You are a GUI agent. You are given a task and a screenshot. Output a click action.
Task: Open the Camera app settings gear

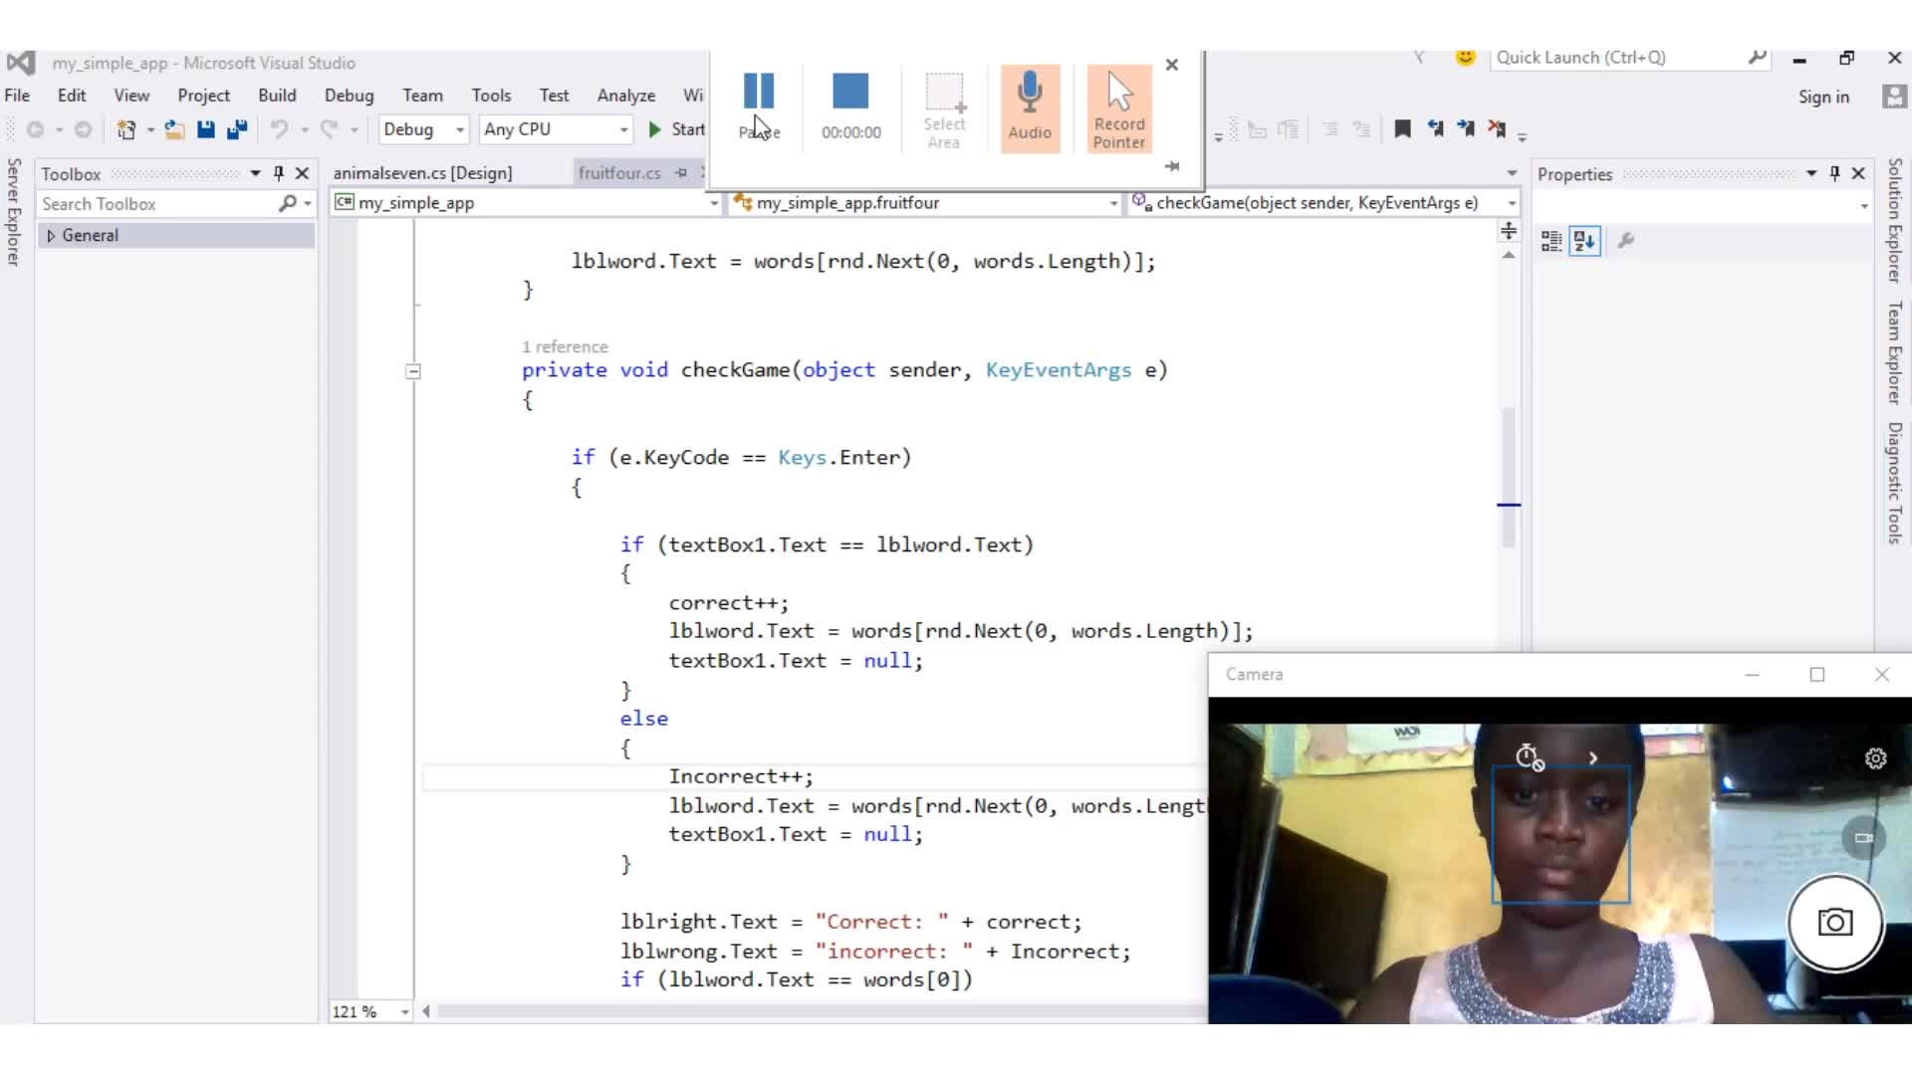(x=1875, y=758)
